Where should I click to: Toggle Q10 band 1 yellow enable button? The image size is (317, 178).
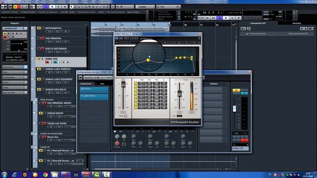click(136, 83)
